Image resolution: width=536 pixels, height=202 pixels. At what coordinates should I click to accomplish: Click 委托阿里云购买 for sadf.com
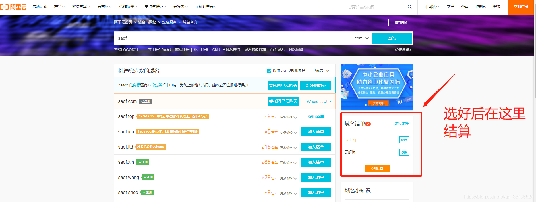coord(283,101)
